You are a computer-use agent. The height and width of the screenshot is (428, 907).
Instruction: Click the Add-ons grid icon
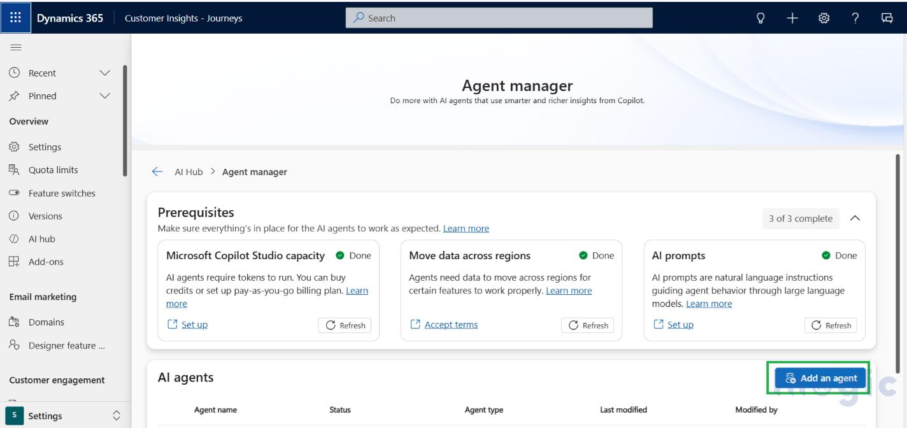coord(14,261)
